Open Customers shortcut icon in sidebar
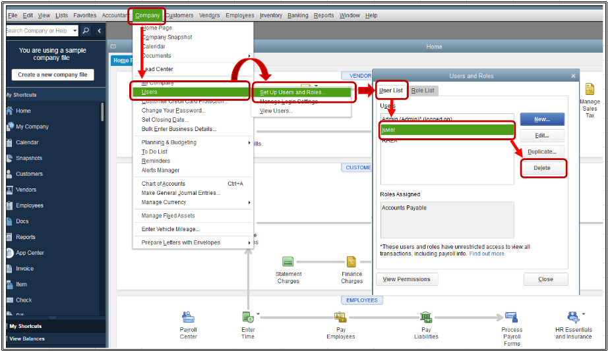The image size is (608, 351). [x=9, y=174]
